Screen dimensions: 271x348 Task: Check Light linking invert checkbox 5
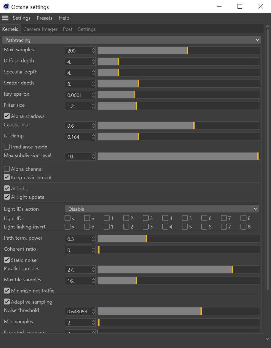(x=185, y=227)
